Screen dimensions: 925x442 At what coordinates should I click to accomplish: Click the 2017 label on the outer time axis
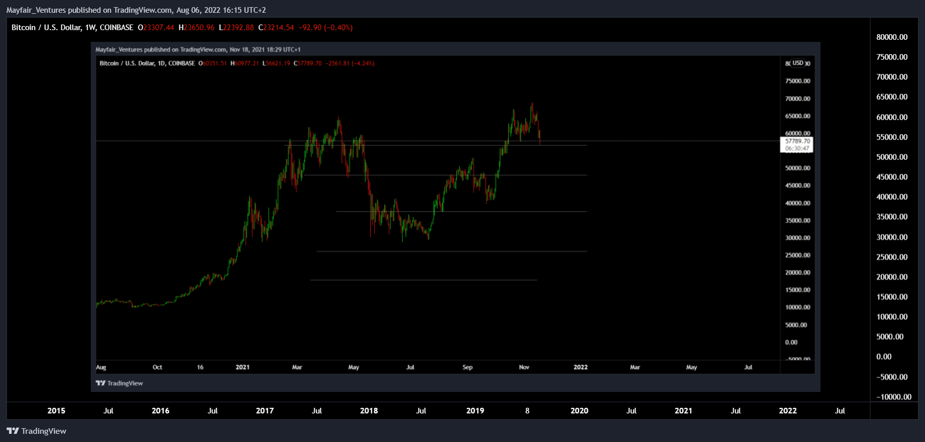coord(265,411)
